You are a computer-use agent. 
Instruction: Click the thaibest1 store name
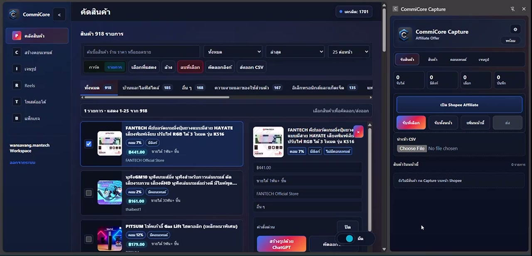(133, 209)
